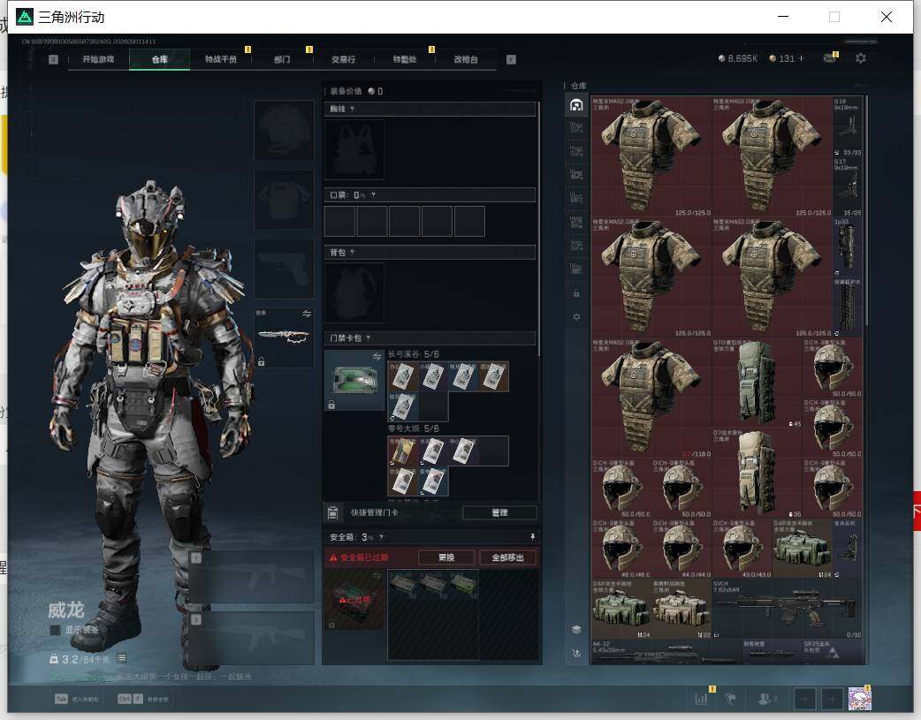Click the help question mark beside 门禁卡包
Screen dimensions: 921x720
[x=368, y=338]
